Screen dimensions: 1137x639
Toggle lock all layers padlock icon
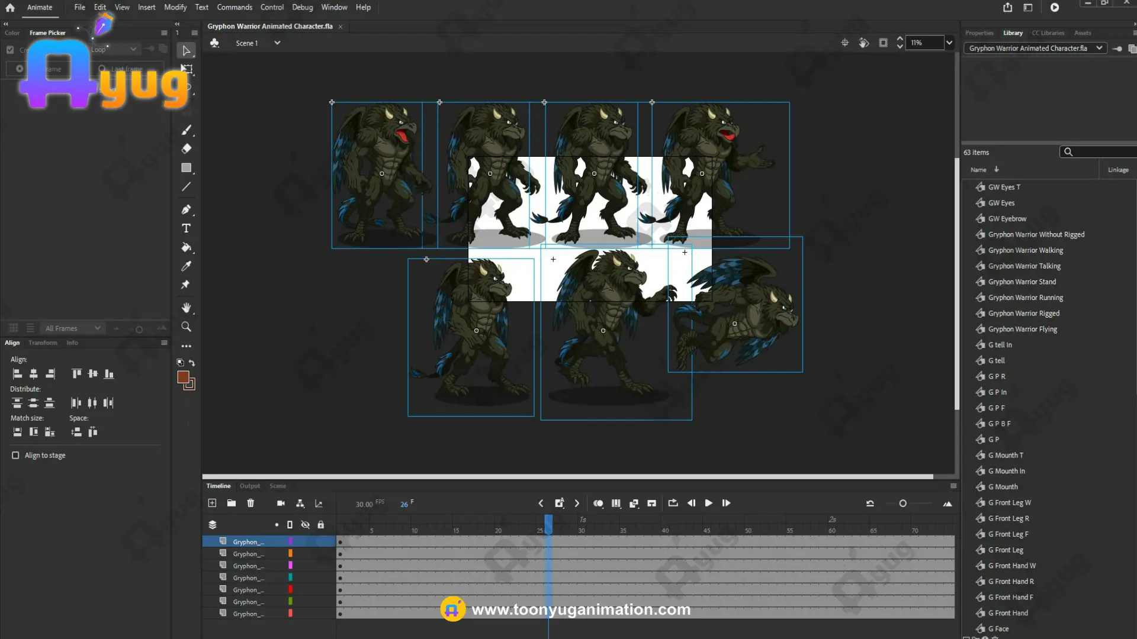point(320,525)
